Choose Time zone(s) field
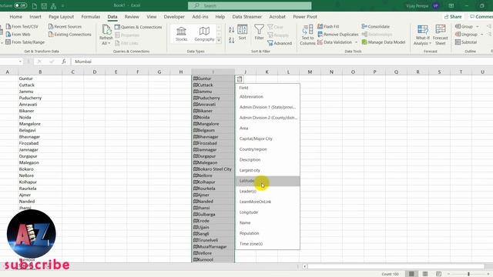 click(267, 244)
